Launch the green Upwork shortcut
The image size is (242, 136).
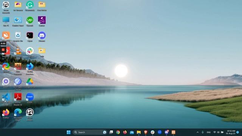pos(30,22)
